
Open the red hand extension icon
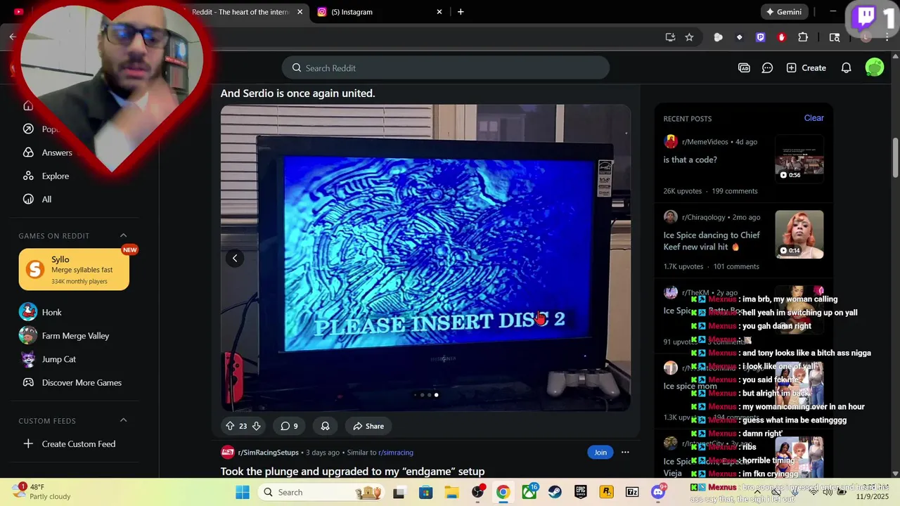point(781,37)
